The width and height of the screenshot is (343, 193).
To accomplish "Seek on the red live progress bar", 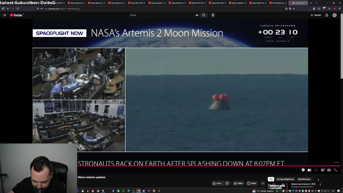I will tap(208, 166).
